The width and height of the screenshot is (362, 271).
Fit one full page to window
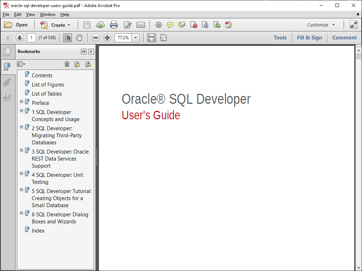(x=163, y=37)
